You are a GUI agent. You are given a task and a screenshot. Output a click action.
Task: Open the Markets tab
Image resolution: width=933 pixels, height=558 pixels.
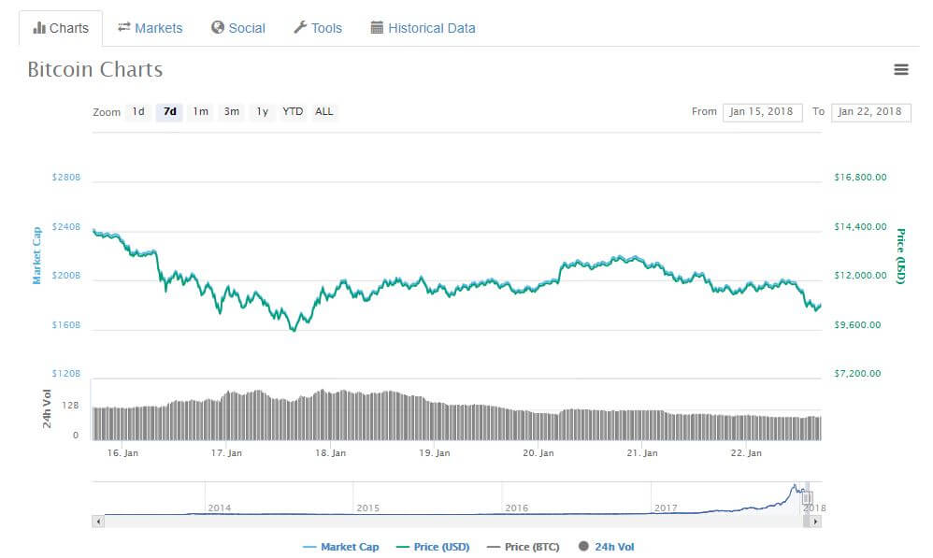[150, 28]
